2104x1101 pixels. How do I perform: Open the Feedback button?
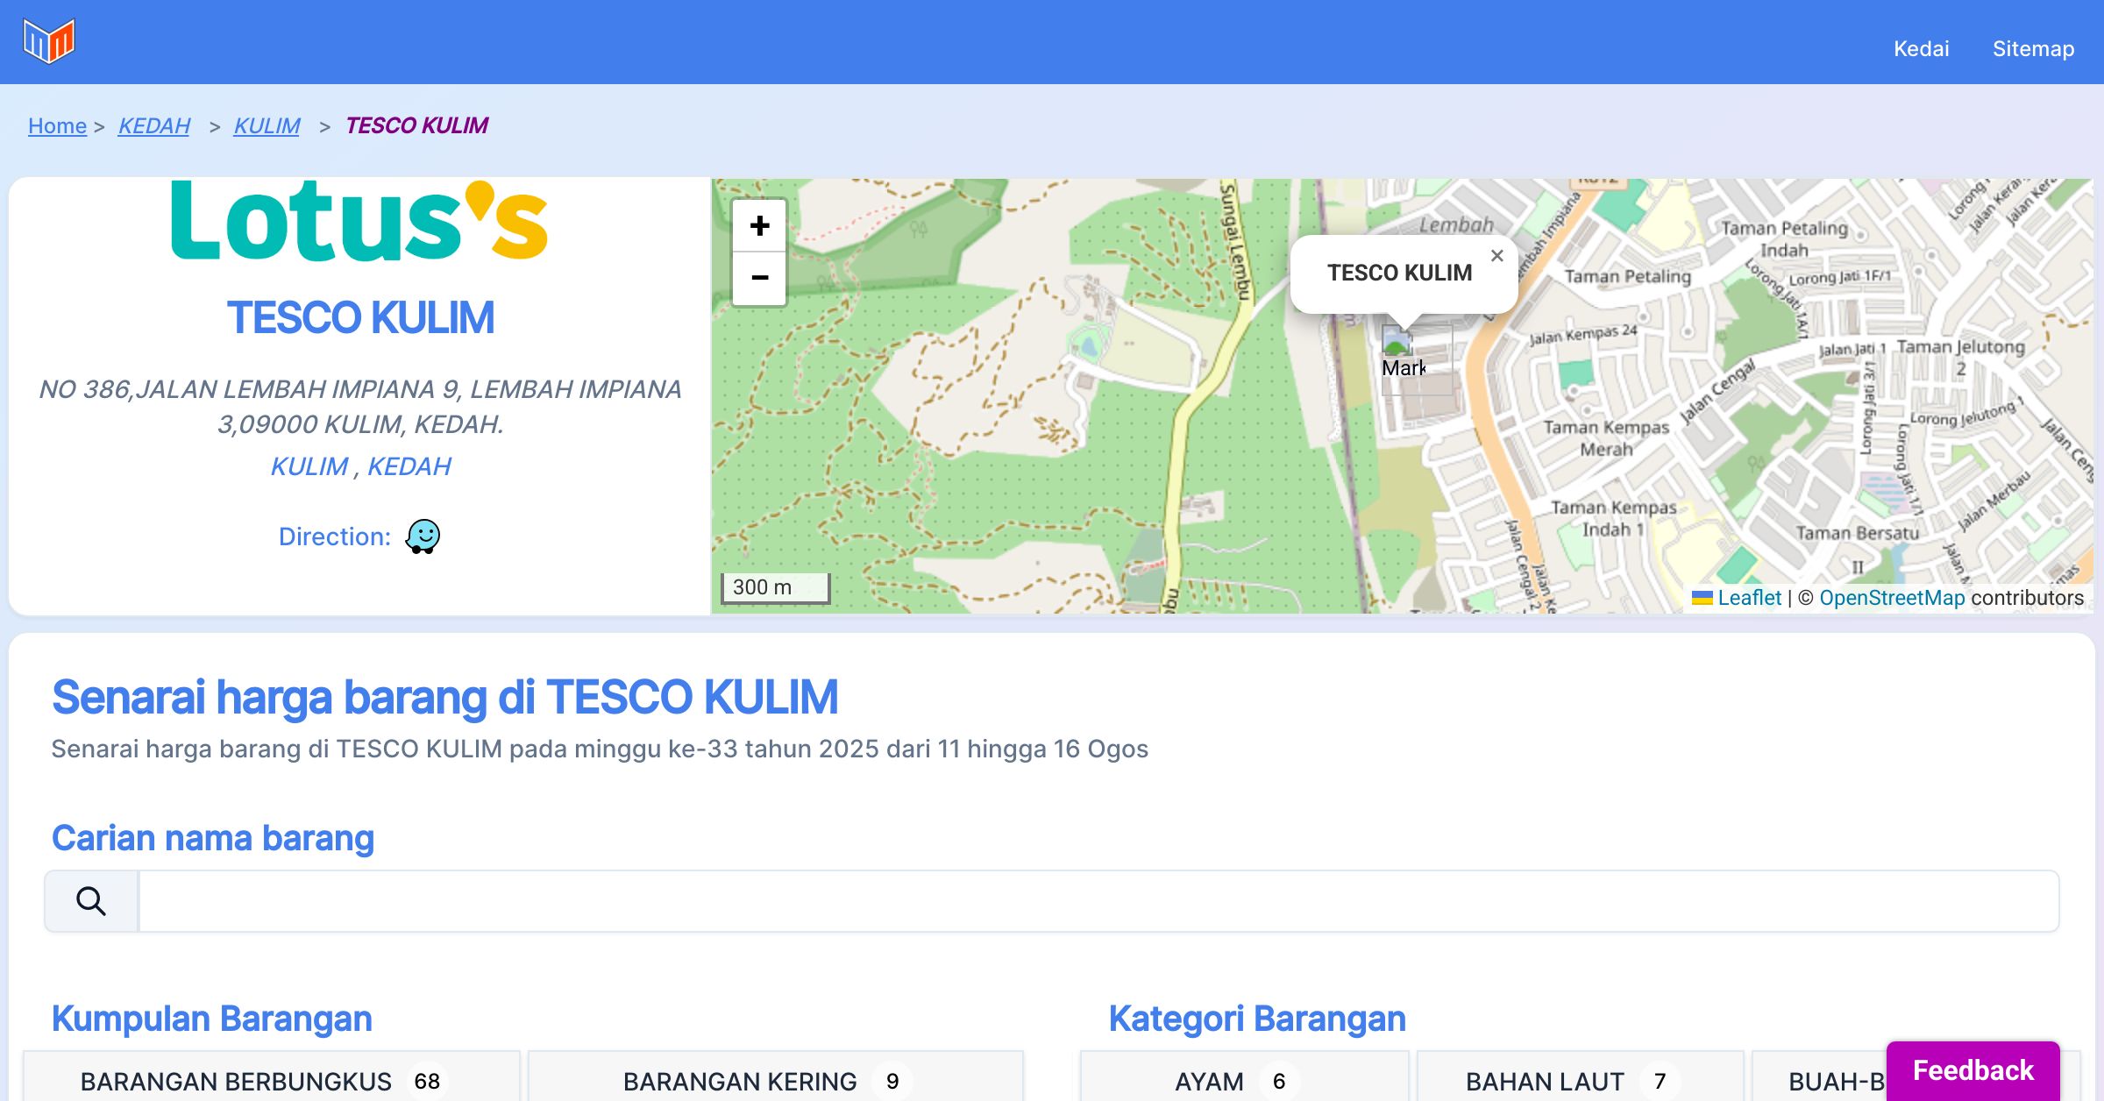pyautogui.click(x=1972, y=1070)
